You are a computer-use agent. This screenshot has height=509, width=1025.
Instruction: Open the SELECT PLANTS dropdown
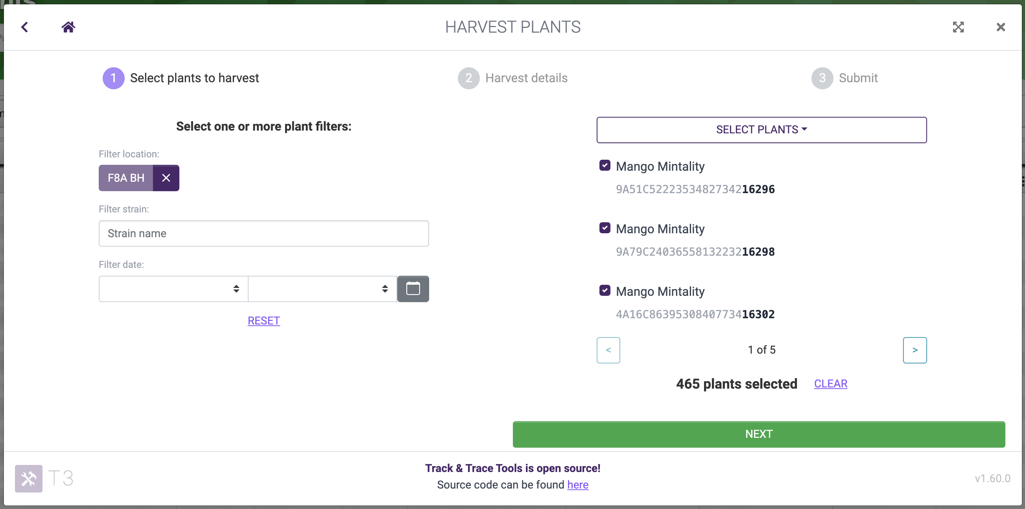point(761,130)
